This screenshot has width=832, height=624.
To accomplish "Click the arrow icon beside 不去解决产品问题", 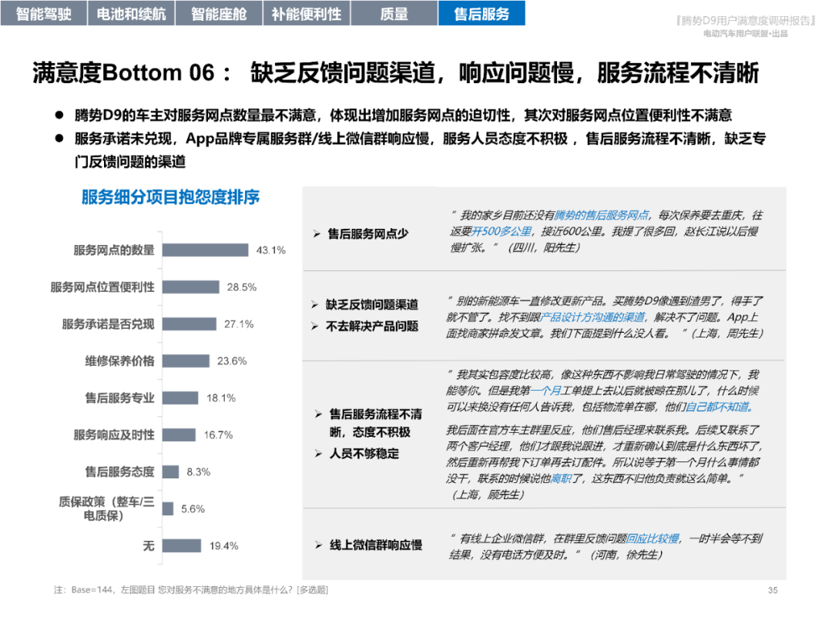I will tap(316, 324).
